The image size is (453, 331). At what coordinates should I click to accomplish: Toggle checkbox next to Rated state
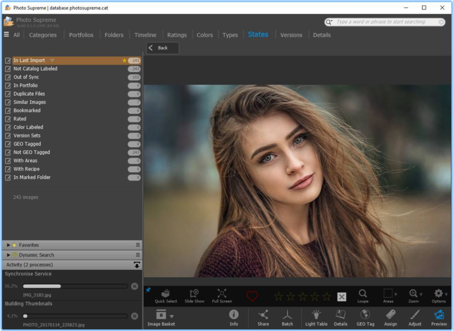(x=8, y=119)
